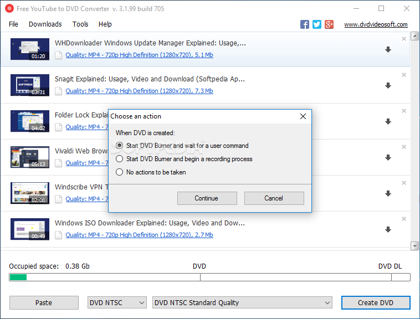The image size is (420, 319).
Task: Open the DVD NTSC Standard Quality dropdown
Action: click(x=242, y=303)
